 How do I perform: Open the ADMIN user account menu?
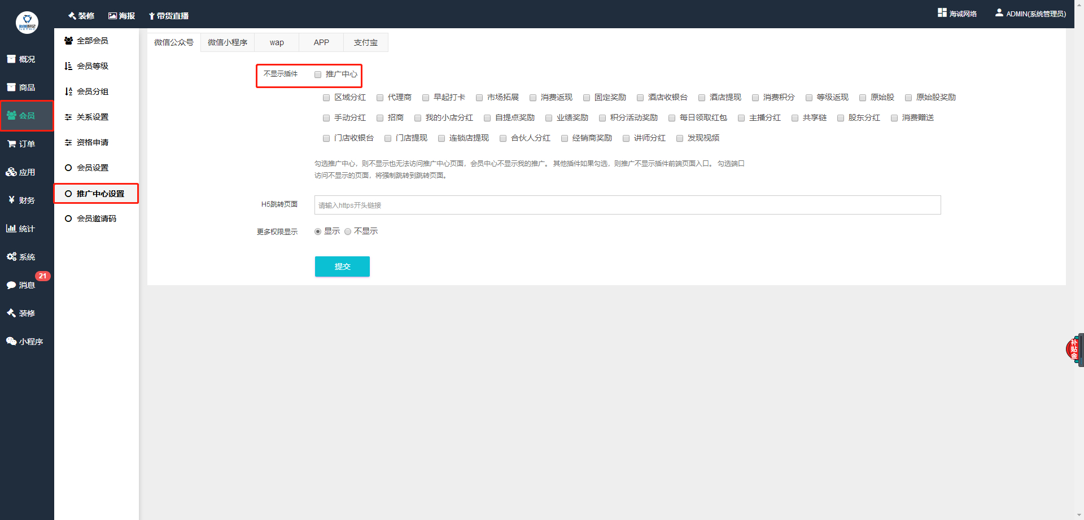pos(1030,14)
